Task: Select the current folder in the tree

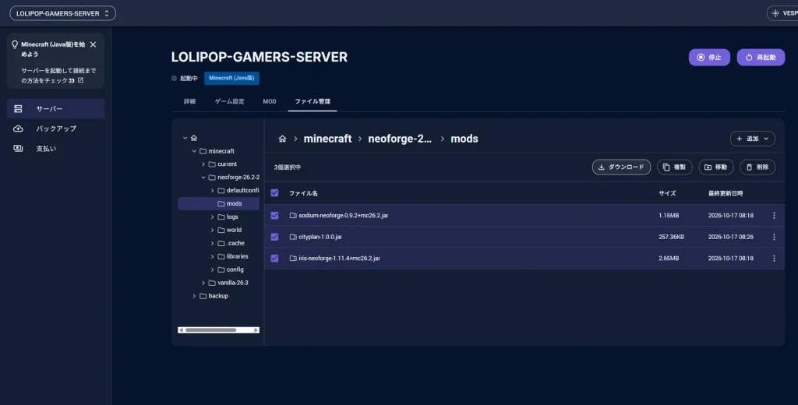Action: [x=227, y=164]
